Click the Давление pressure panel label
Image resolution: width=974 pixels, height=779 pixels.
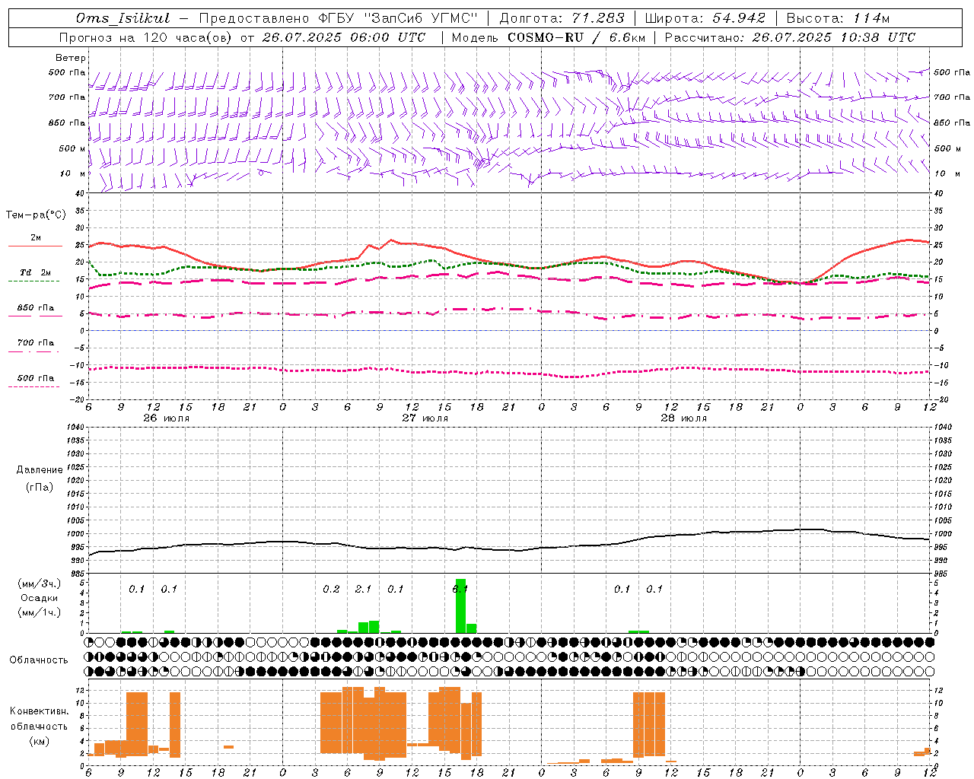pyautogui.click(x=40, y=470)
